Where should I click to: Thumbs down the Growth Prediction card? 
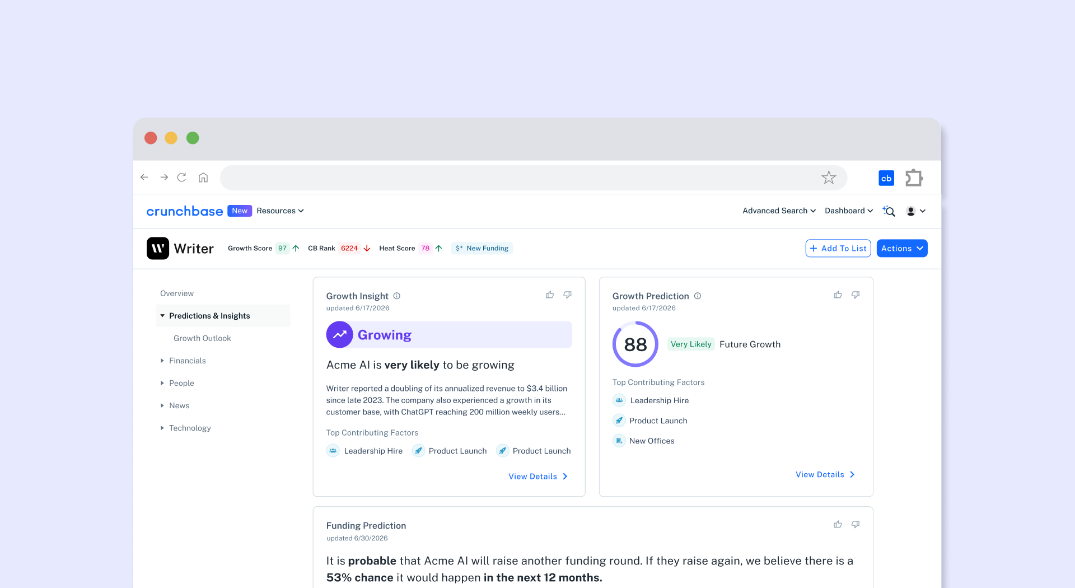[856, 295]
